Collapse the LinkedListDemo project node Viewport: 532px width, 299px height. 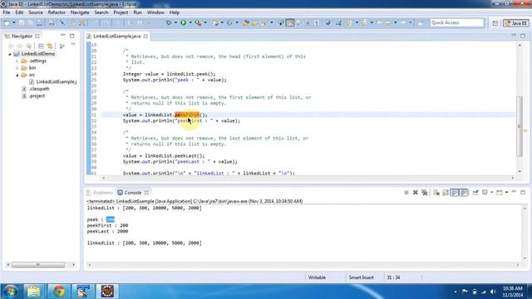[x=10, y=54]
